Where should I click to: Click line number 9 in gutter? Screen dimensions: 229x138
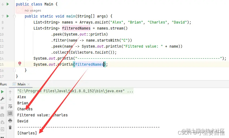[x=2, y=28]
